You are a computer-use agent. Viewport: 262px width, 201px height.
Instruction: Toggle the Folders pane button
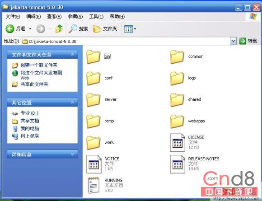(105, 29)
